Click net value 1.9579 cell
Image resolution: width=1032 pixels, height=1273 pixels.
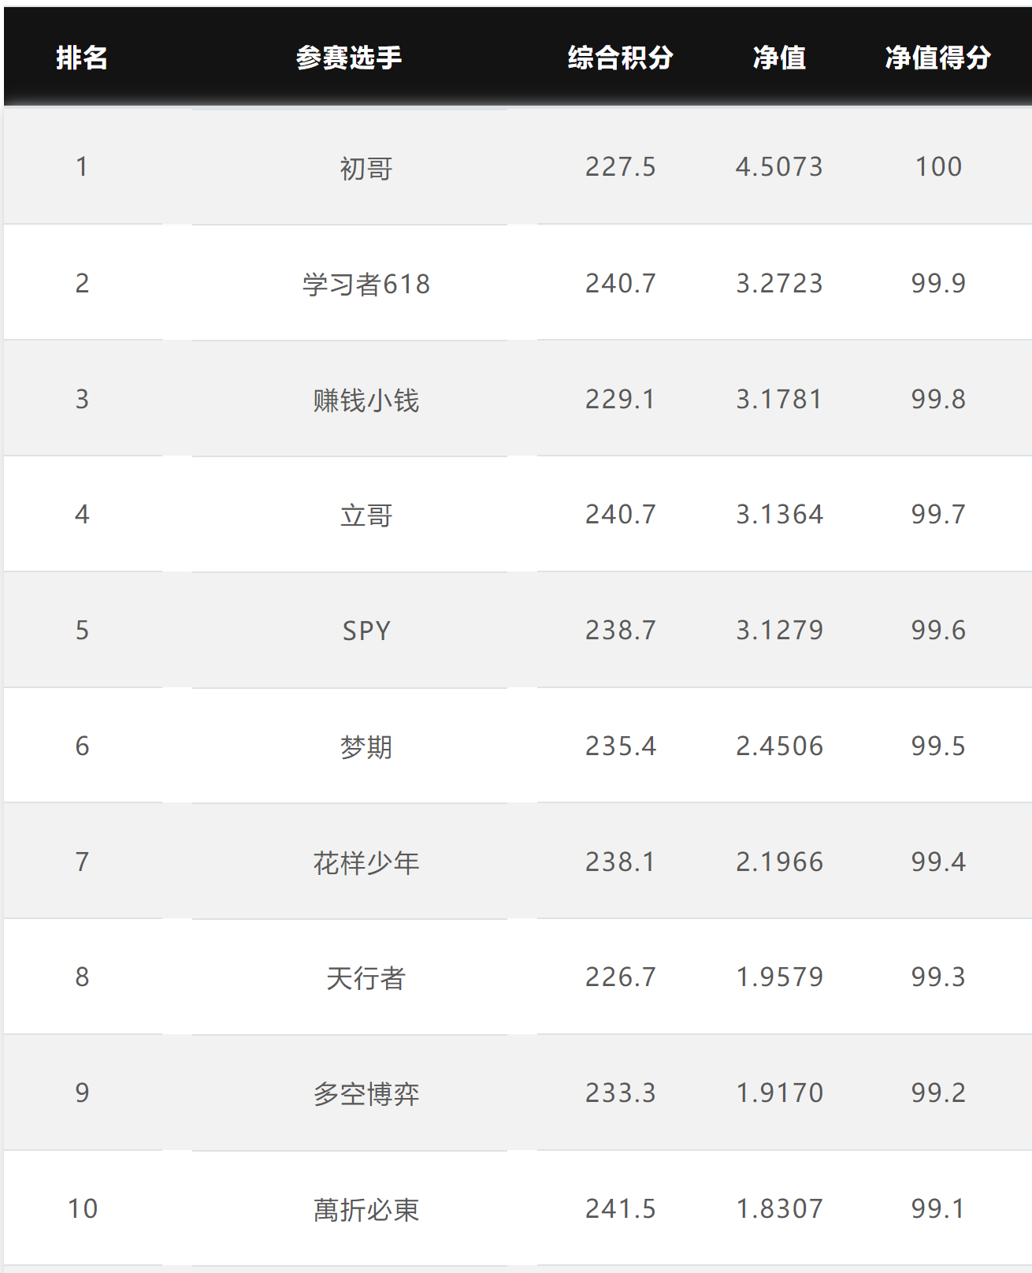coord(779,977)
